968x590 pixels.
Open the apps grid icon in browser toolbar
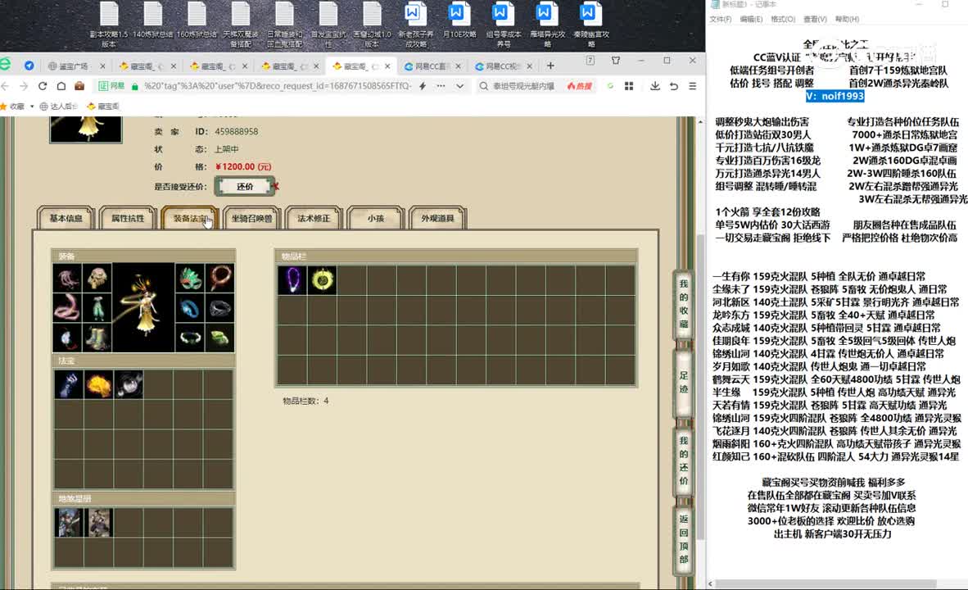pyautogui.click(x=629, y=86)
